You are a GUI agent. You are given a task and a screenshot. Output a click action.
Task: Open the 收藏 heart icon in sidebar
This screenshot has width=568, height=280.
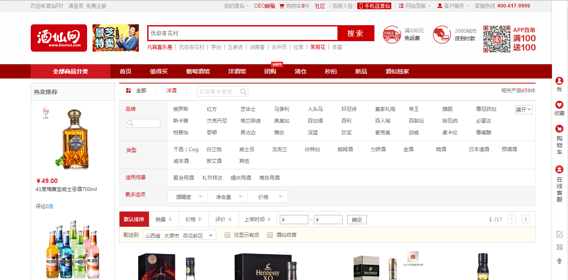tap(559, 105)
